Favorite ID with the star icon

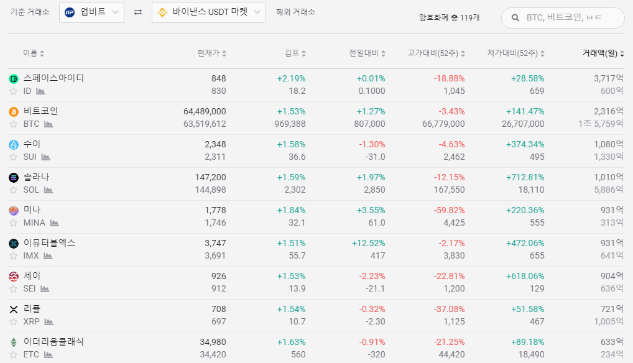click(13, 91)
